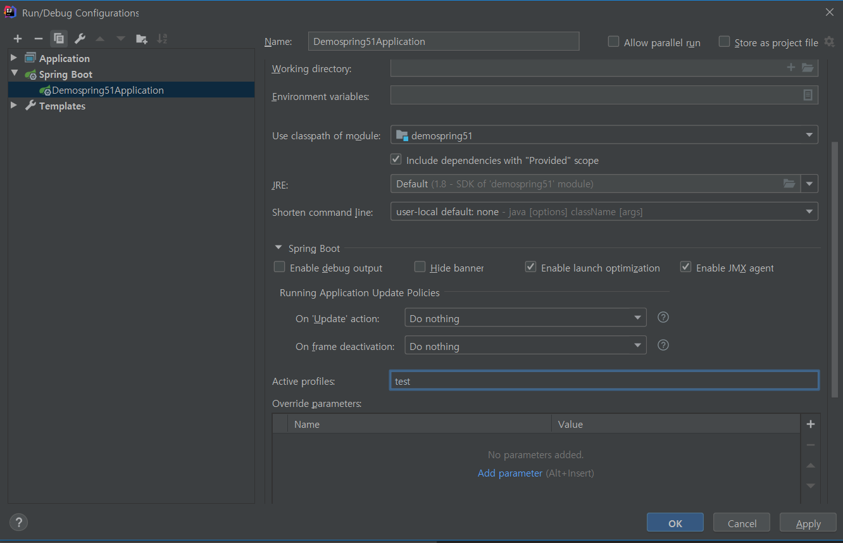Screen dimensions: 843x543
Task: Add override parameter with plus icon
Action: point(811,424)
